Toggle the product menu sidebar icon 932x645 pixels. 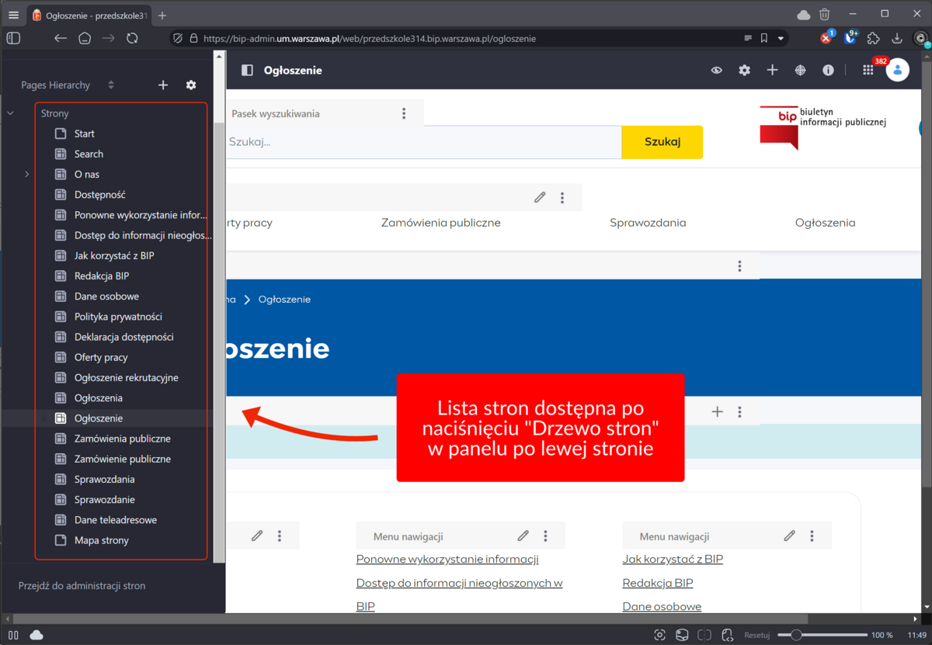[x=247, y=71]
